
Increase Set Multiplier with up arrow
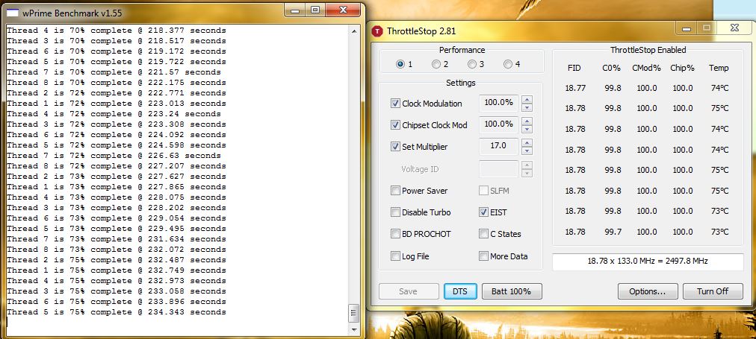click(527, 143)
